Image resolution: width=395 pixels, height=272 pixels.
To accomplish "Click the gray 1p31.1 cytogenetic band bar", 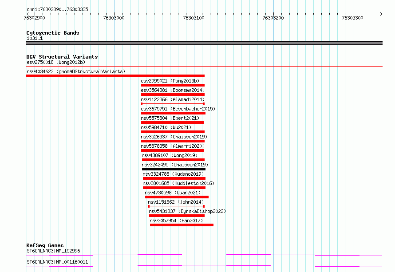I will coord(204,43).
